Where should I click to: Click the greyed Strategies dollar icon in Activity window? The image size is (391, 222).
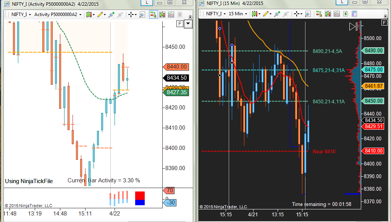coord(180,14)
